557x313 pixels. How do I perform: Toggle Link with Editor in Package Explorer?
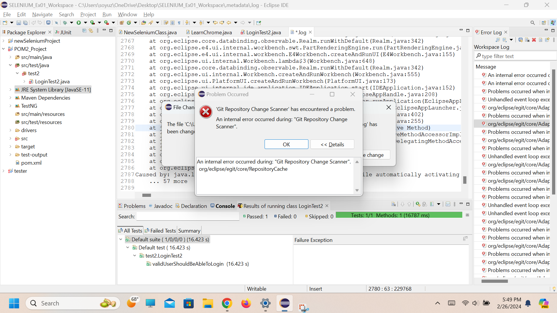point(91,31)
